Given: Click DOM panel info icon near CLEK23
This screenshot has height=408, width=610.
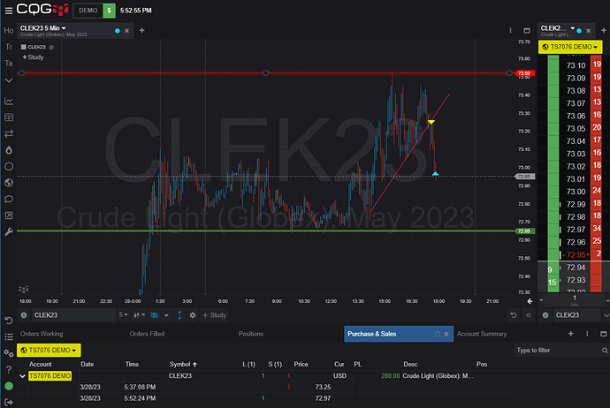Looking at the screenshot, I should (545, 315).
